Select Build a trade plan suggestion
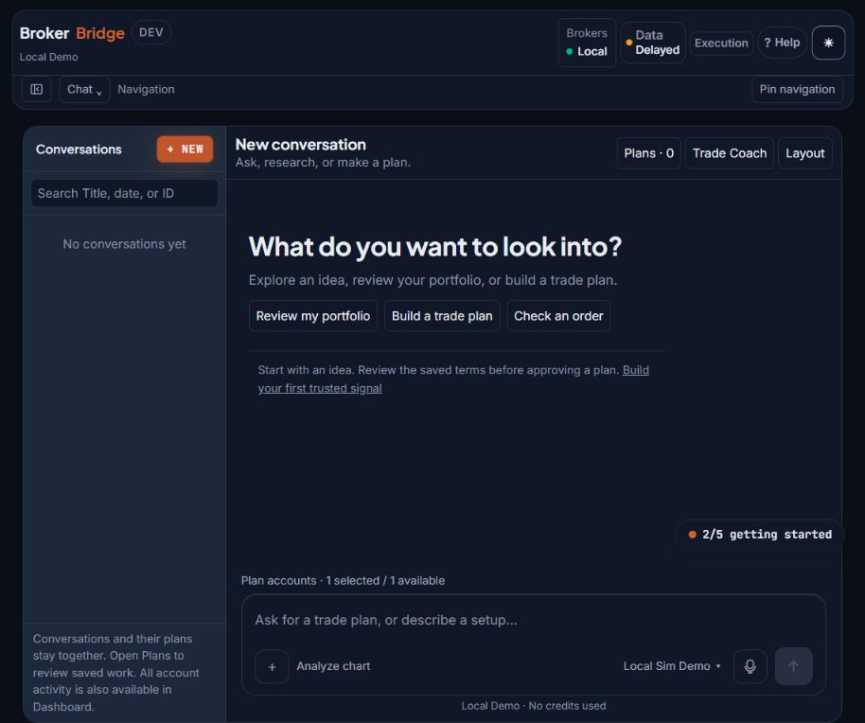The width and height of the screenshot is (865, 723). click(442, 316)
